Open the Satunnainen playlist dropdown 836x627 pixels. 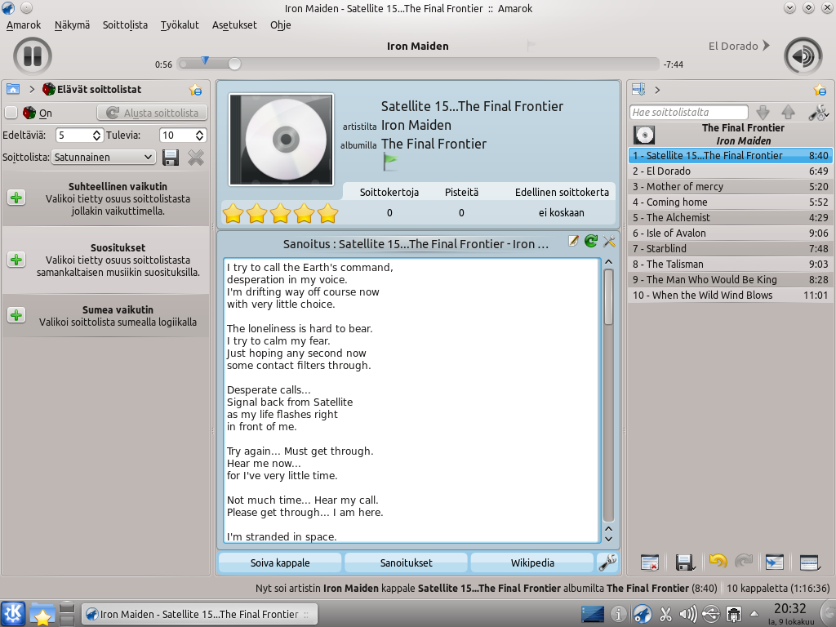104,157
